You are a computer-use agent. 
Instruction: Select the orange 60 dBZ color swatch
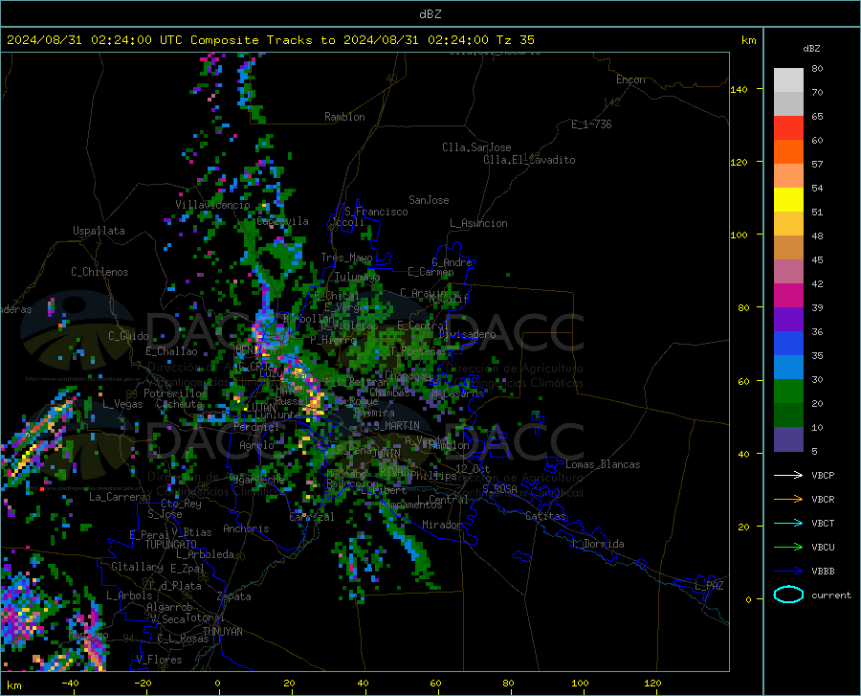click(x=788, y=152)
